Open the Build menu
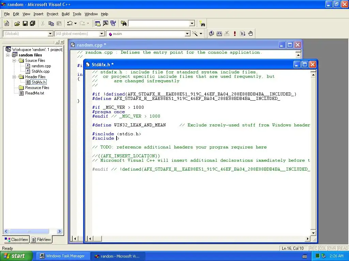The image size is (349, 261). tap(65, 14)
